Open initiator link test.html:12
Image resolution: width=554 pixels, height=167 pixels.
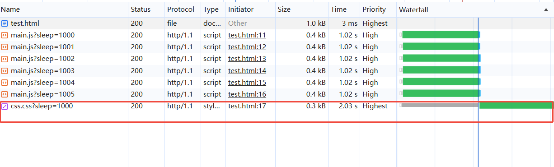[x=247, y=47]
